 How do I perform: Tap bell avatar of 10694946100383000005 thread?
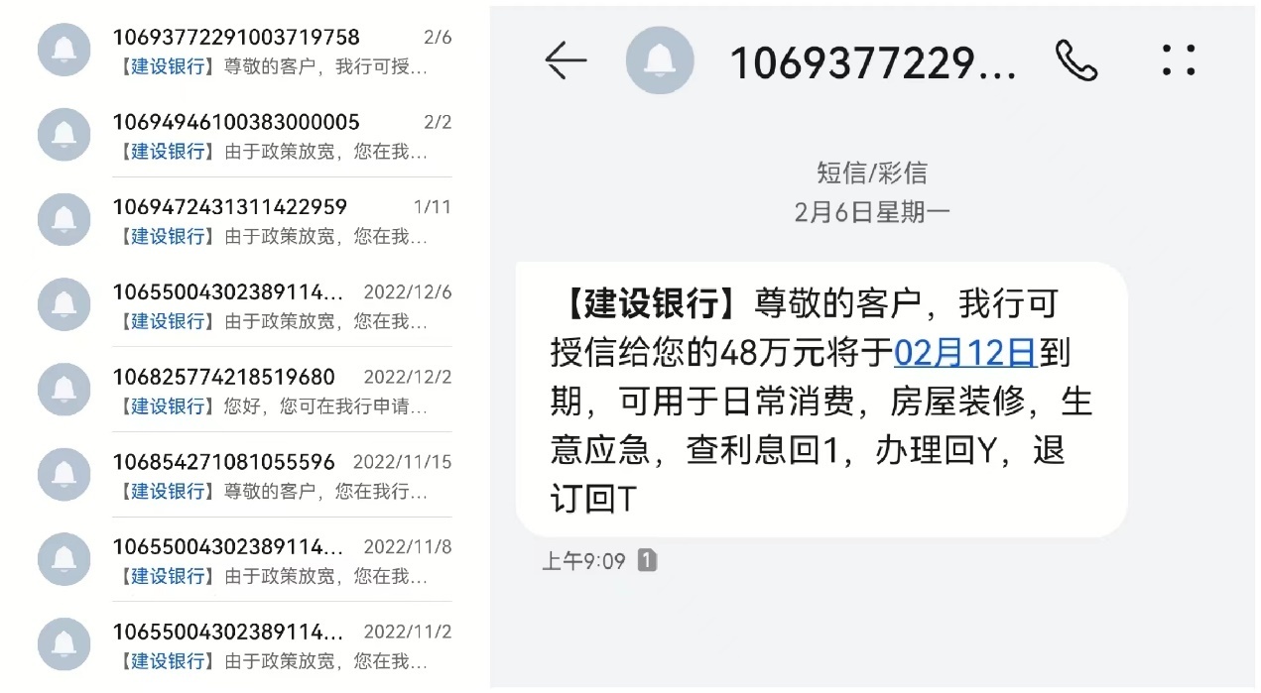(x=64, y=134)
